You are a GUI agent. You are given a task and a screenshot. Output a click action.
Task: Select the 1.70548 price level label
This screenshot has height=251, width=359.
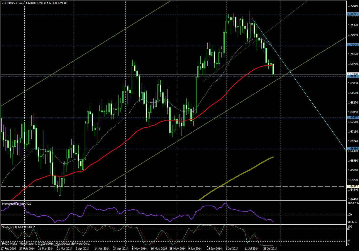353,45
